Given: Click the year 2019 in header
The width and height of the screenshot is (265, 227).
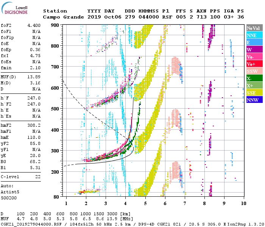Looking at the screenshot, I should 94,17.
